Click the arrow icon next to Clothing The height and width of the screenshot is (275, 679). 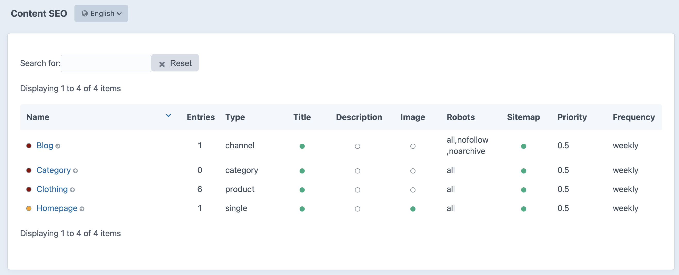point(73,190)
